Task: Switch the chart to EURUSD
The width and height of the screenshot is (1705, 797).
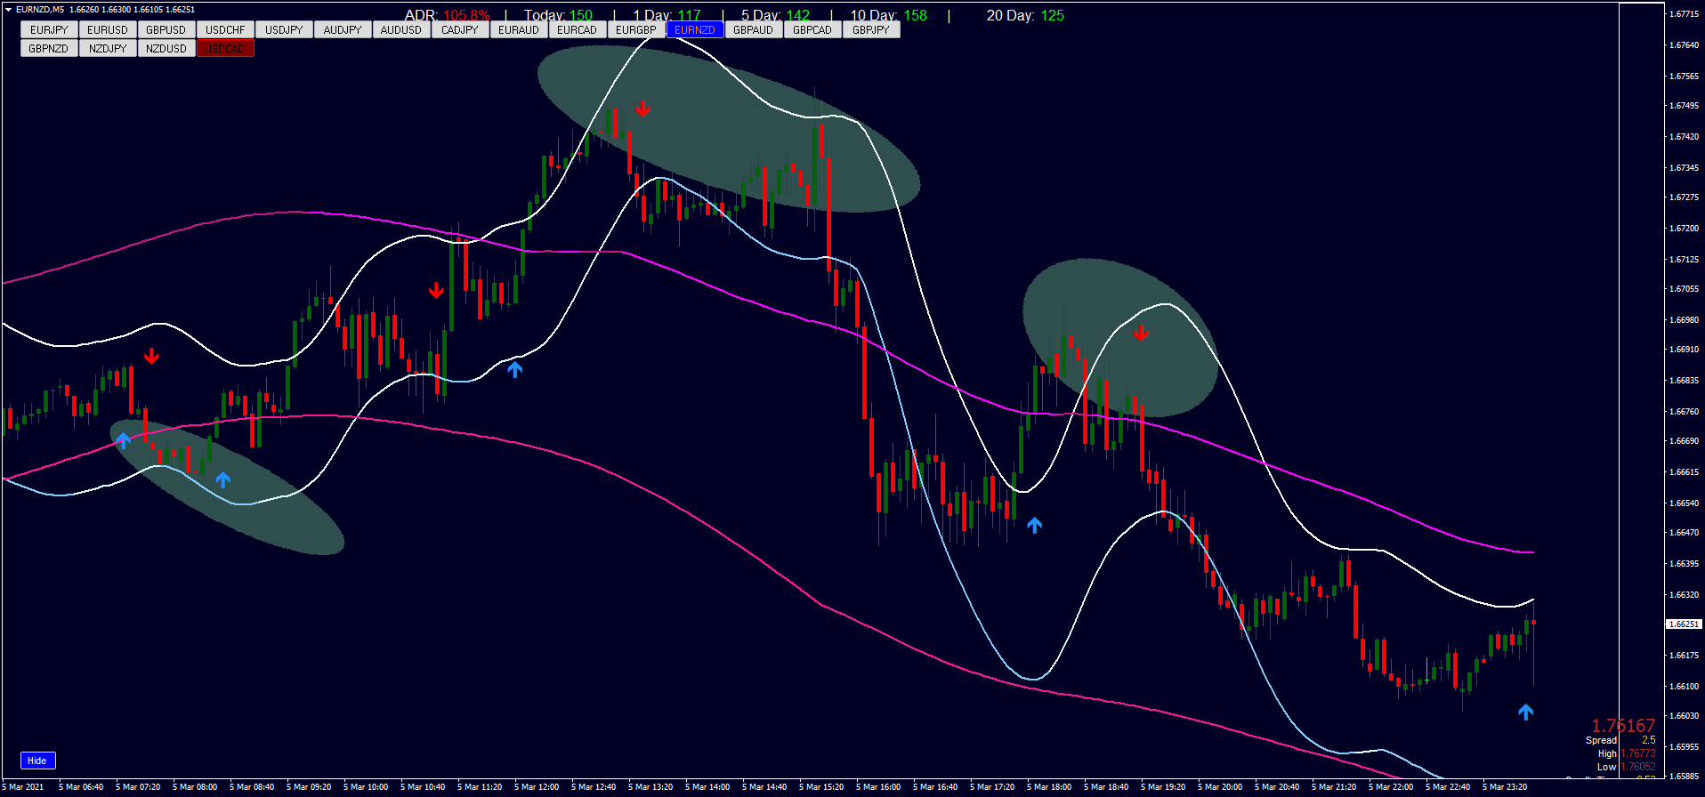Action: pyautogui.click(x=108, y=29)
